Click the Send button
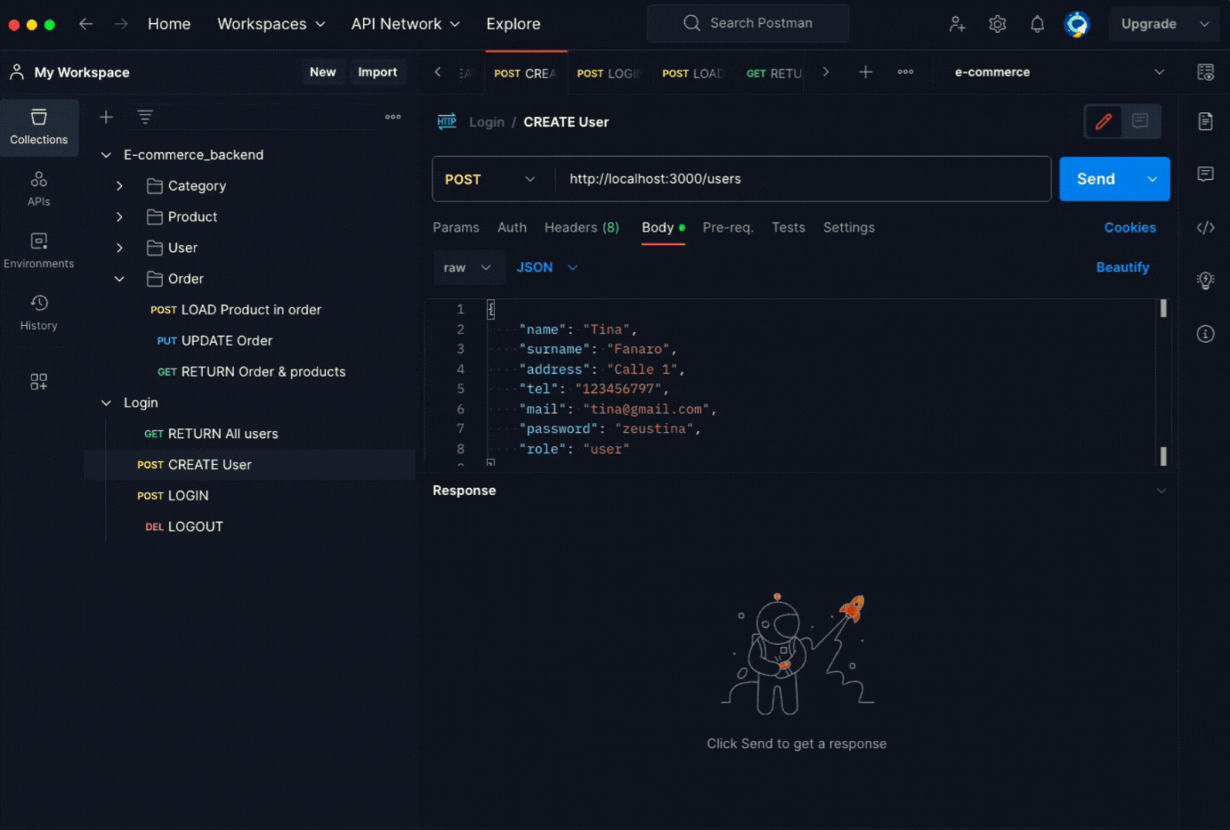The height and width of the screenshot is (830, 1230). [x=1097, y=179]
